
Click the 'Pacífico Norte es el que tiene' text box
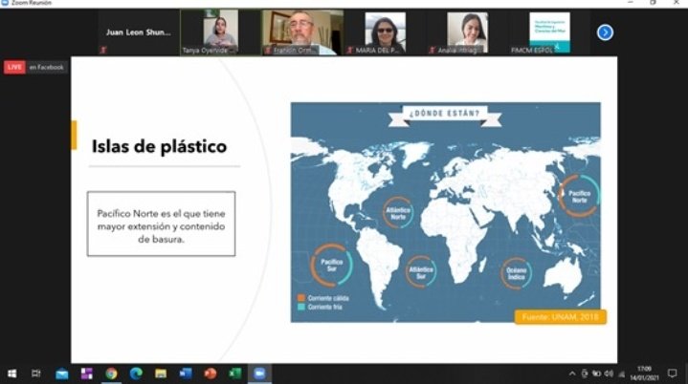(x=161, y=224)
